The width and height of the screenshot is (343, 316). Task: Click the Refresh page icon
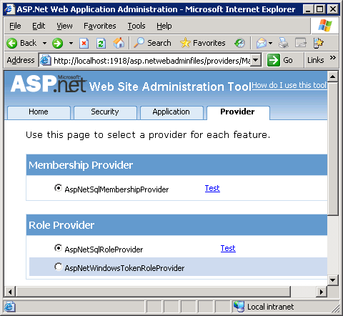pyautogui.click(x=101, y=44)
